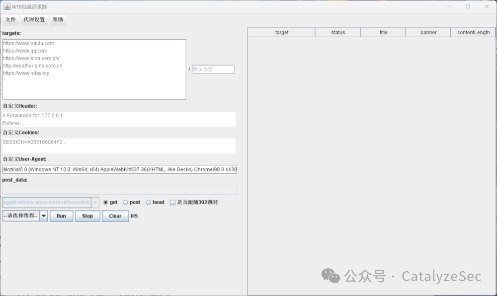The width and height of the screenshot is (497, 296).
Task: Sort by the title column header
Action: pos(383,32)
